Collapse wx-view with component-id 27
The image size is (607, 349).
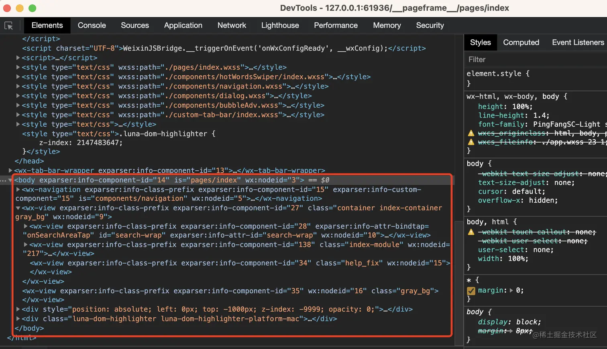click(18, 208)
